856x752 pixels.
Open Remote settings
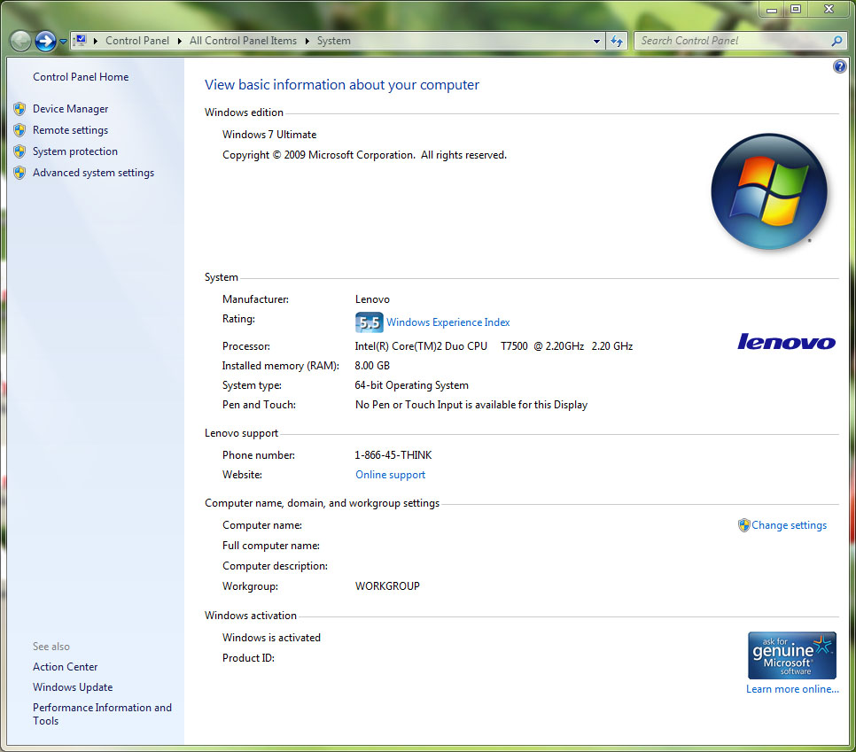(x=70, y=130)
